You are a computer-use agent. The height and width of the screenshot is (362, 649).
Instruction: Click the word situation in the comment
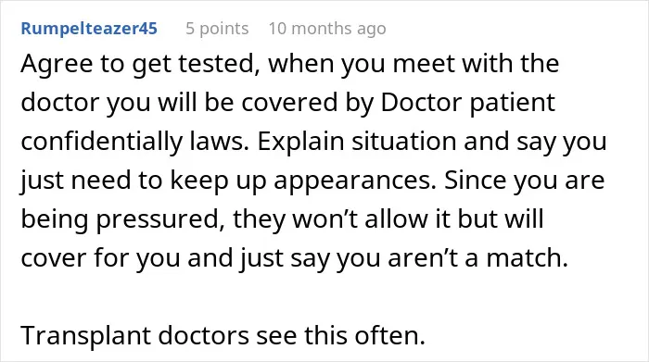(x=404, y=142)
